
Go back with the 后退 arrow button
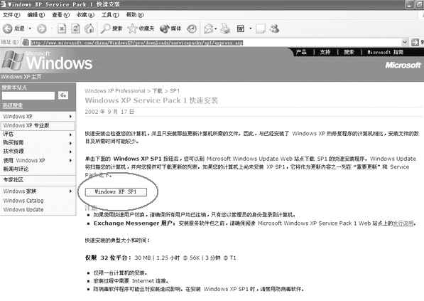(x=13, y=28)
